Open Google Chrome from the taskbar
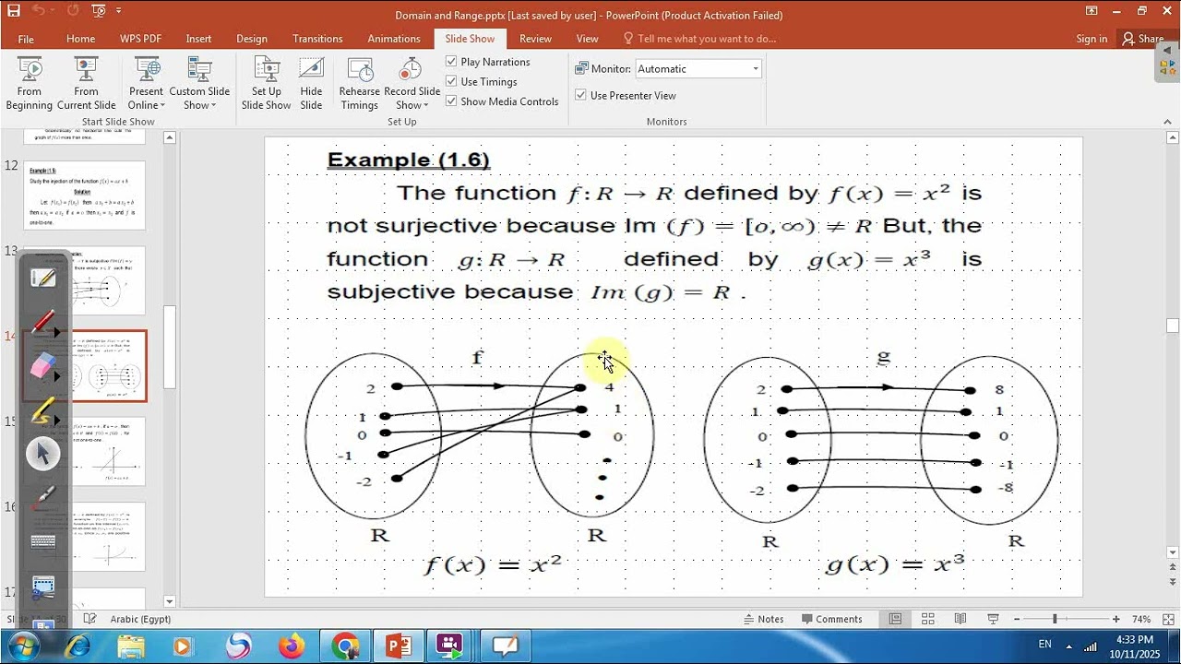 click(345, 646)
